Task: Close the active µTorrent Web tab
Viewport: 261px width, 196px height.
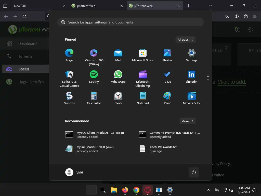Action: click(x=179, y=6)
